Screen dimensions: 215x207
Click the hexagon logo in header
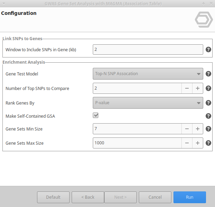click(x=204, y=19)
